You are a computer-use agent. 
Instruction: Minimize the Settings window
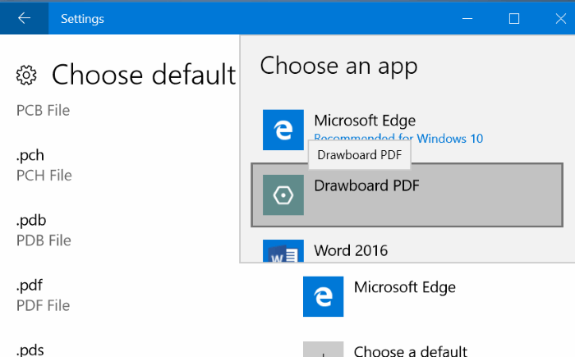467,18
